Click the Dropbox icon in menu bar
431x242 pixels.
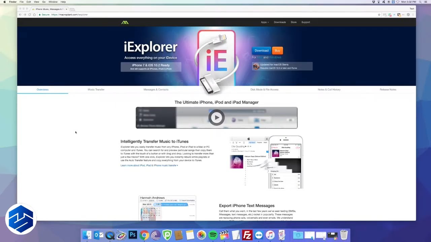click(374, 2)
